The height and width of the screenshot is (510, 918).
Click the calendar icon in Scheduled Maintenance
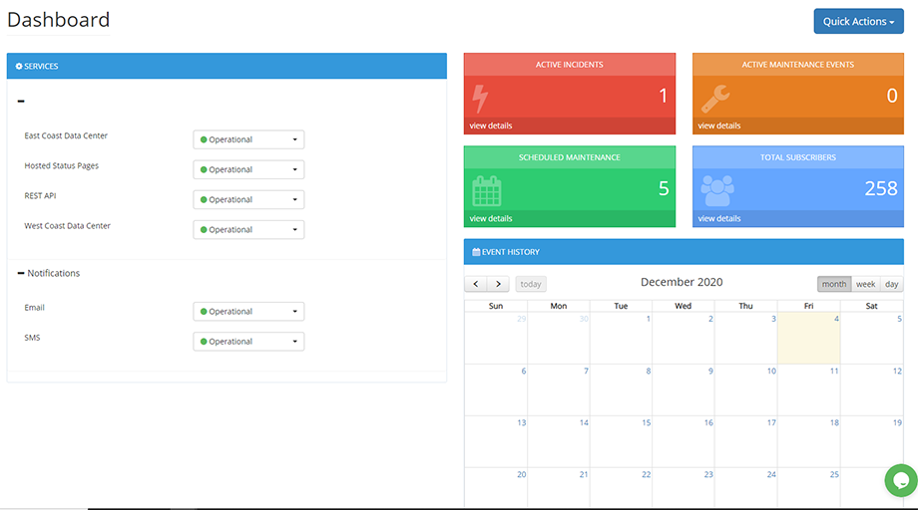click(487, 191)
